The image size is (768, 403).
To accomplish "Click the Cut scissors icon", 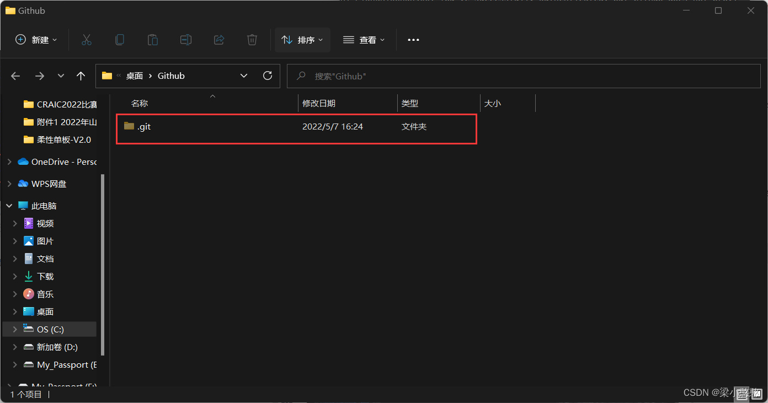I will tap(86, 40).
